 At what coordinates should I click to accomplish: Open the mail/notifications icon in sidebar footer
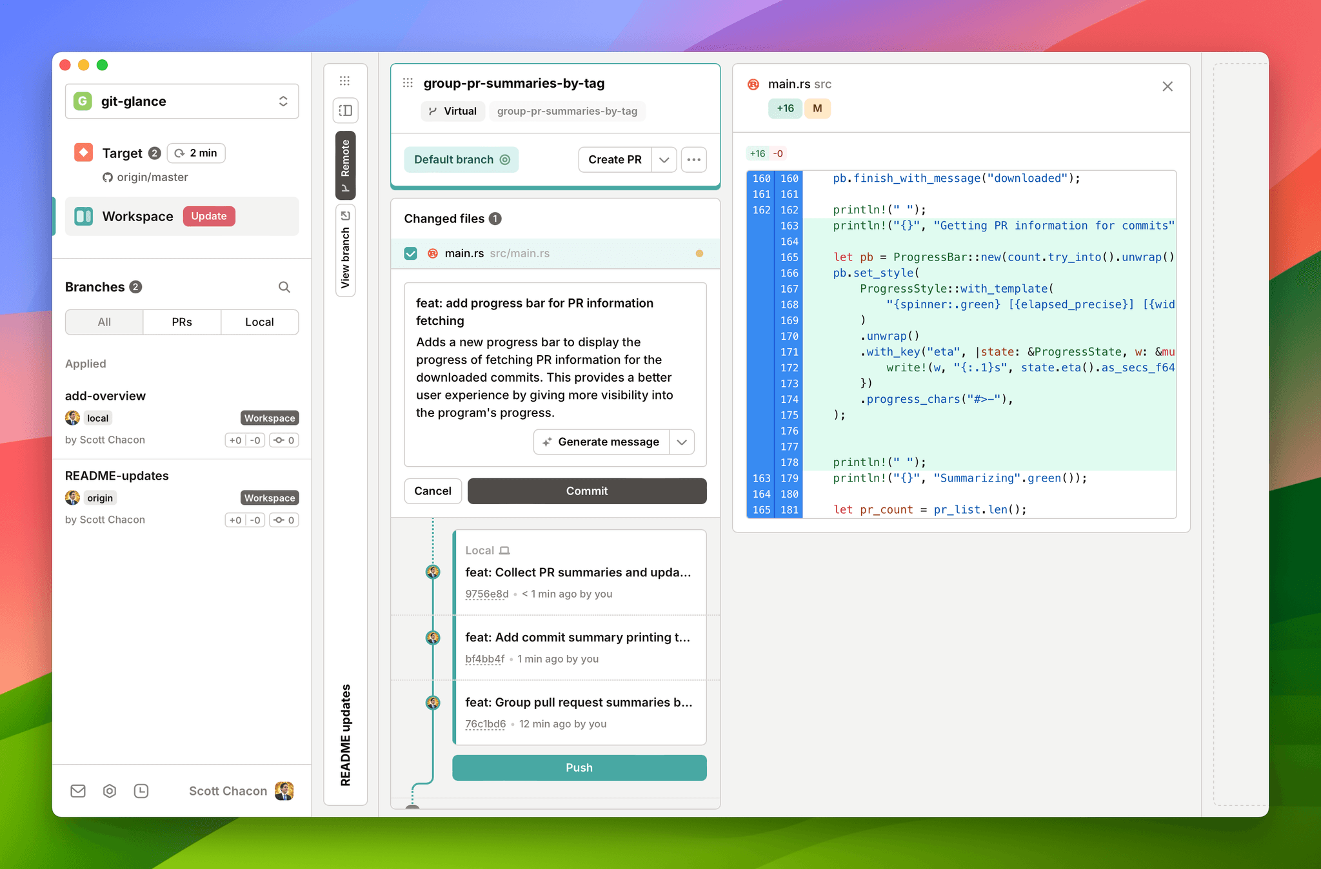click(x=77, y=791)
